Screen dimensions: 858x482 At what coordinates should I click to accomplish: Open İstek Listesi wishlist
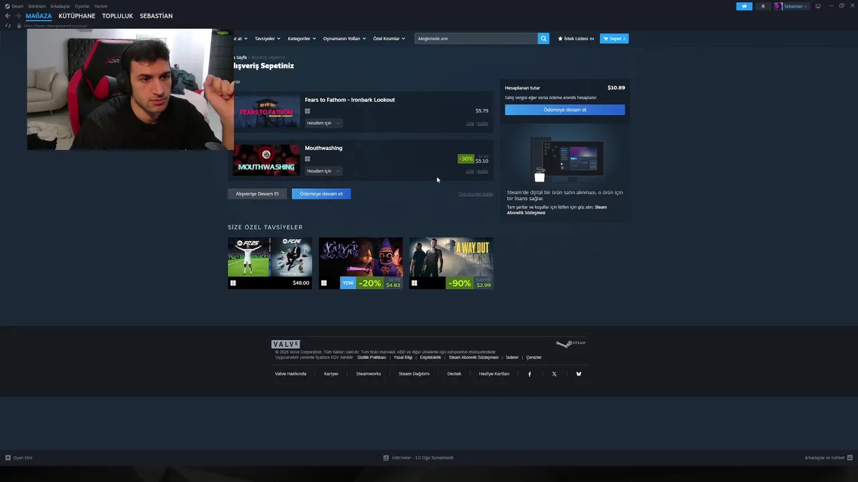576,39
